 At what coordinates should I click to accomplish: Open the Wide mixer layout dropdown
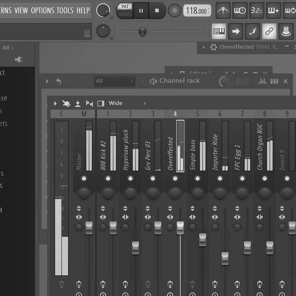[145, 103]
